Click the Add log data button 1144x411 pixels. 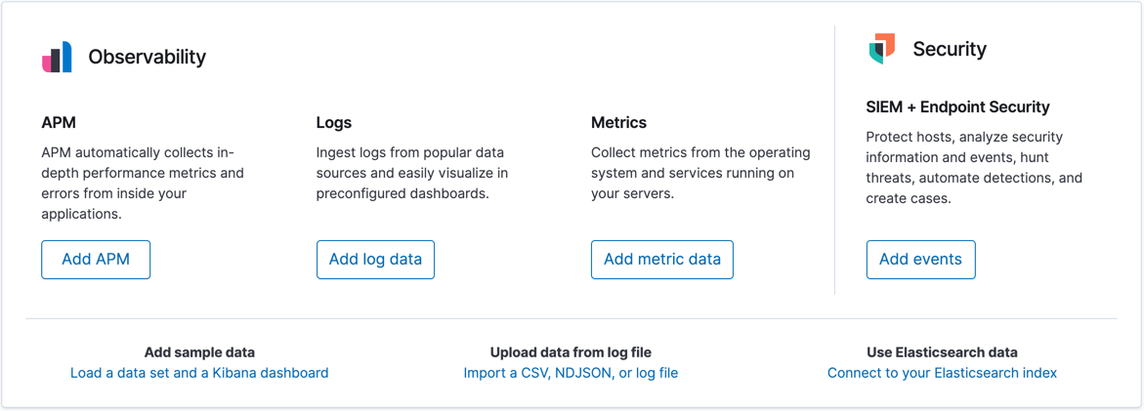click(375, 260)
